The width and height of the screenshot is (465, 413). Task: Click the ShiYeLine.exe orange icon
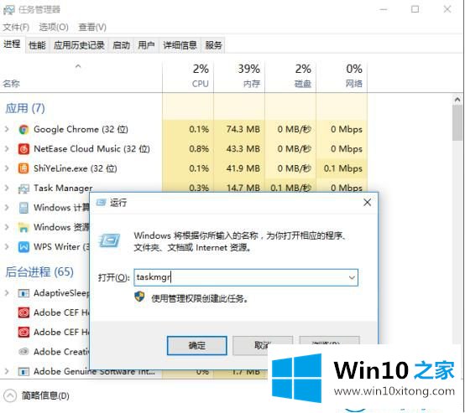pos(24,168)
